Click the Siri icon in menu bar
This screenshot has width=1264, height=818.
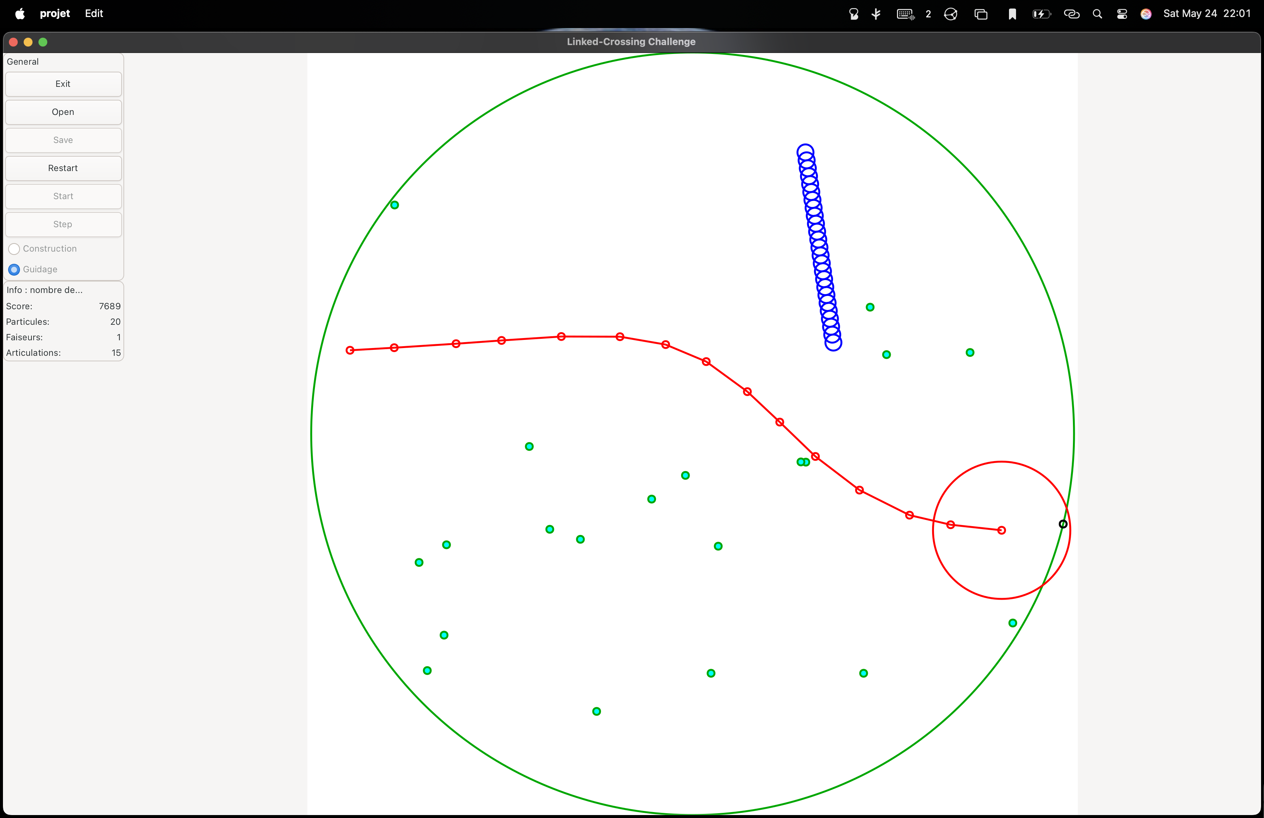[x=1146, y=14]
